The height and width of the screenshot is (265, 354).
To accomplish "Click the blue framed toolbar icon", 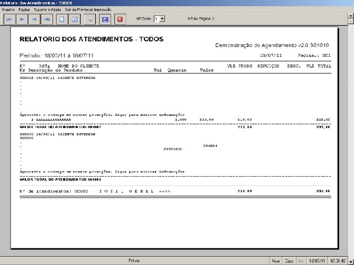I will point(105,19).
